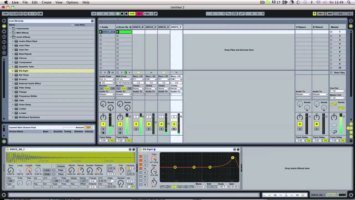Toggle track 2 activator button

120,124
